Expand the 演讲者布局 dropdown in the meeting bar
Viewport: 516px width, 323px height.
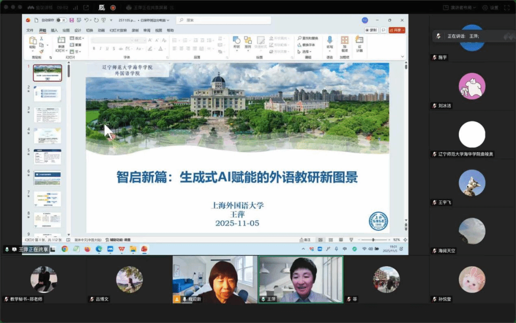pos(460,8)
